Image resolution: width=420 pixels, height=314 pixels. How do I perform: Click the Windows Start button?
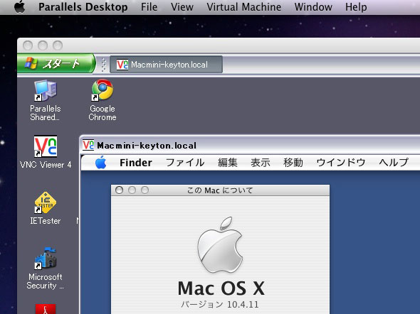click(x=56, y=64)
